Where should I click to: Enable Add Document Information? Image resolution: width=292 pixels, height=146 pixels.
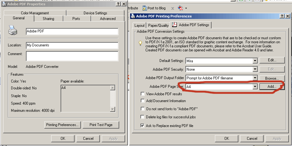click(143, 101)
